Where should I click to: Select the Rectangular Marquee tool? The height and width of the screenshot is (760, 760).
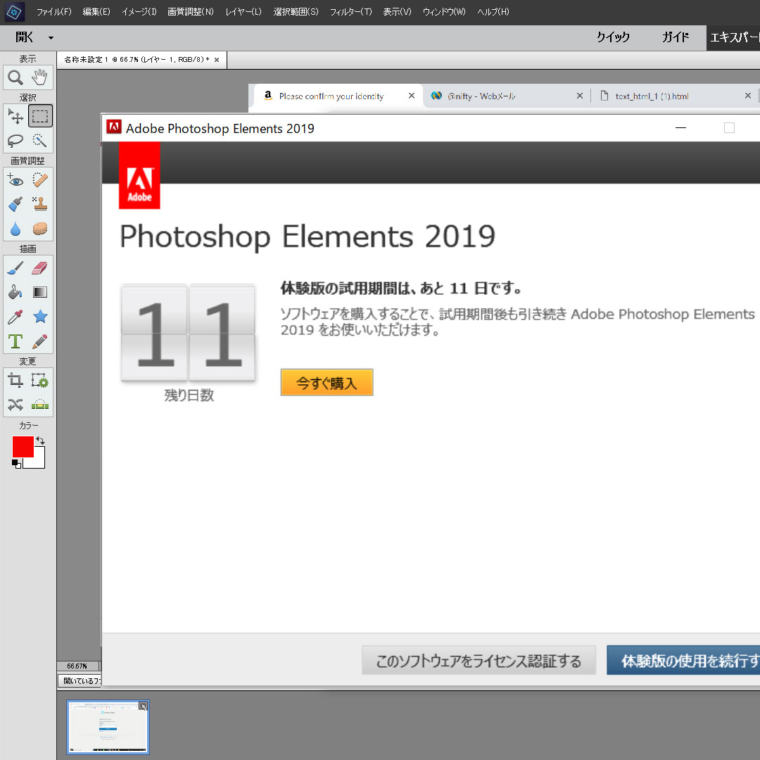click(x=39, y=116)
